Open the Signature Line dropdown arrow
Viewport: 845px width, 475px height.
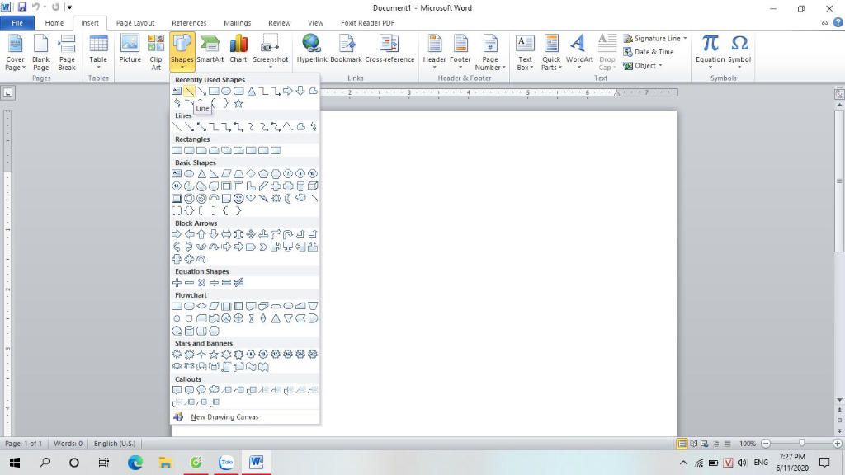pyautogui.click(x=685, y=38)
